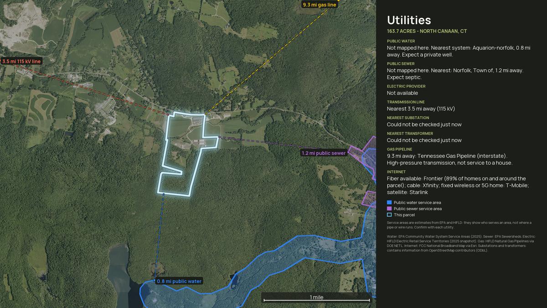
Task: Click the 1.2 mi public sewer label
Action: [324, 153]
